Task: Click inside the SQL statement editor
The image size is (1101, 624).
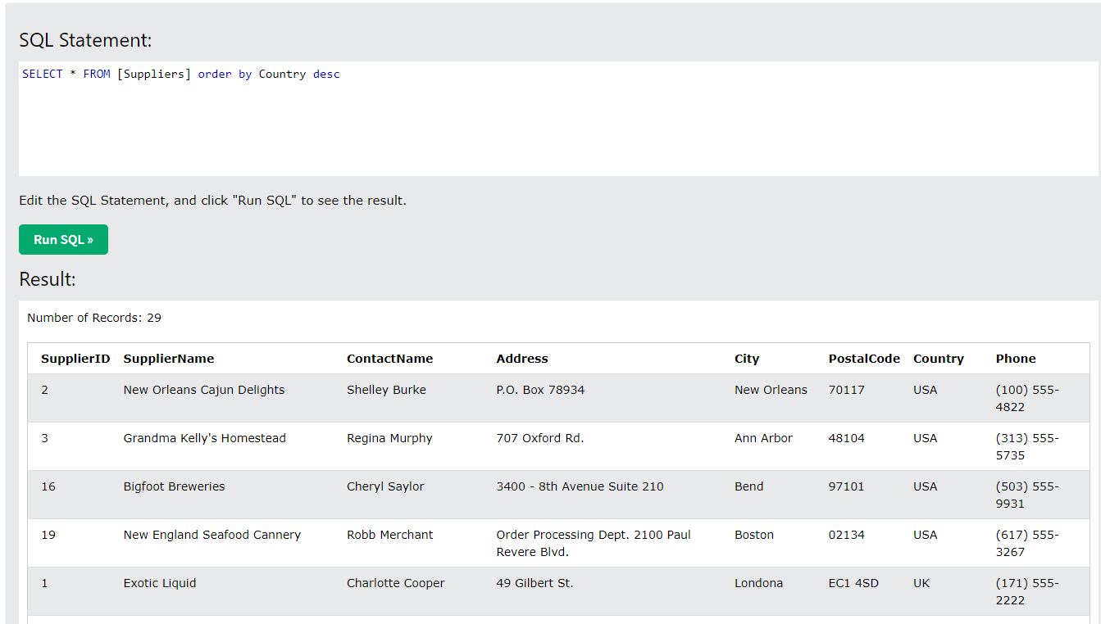Action: tap(557, 123)
